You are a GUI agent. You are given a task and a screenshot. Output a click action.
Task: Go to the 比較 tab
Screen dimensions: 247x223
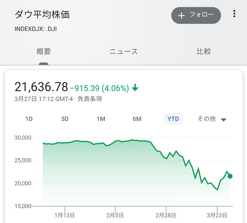204,51
